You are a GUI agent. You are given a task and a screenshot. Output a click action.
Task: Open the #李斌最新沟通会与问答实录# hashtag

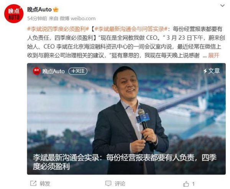pos(131,29)
